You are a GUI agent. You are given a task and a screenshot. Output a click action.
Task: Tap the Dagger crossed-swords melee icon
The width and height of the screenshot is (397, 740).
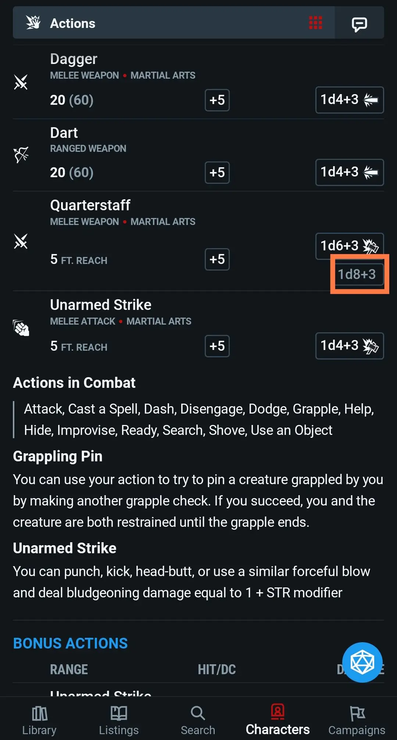point(21,82)
